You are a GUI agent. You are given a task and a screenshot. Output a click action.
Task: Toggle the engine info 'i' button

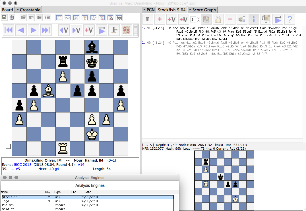254,19
